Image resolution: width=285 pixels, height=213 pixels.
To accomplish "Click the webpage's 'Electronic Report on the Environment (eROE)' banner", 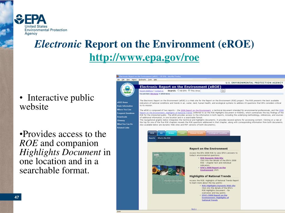I will [x=211, y=87].
